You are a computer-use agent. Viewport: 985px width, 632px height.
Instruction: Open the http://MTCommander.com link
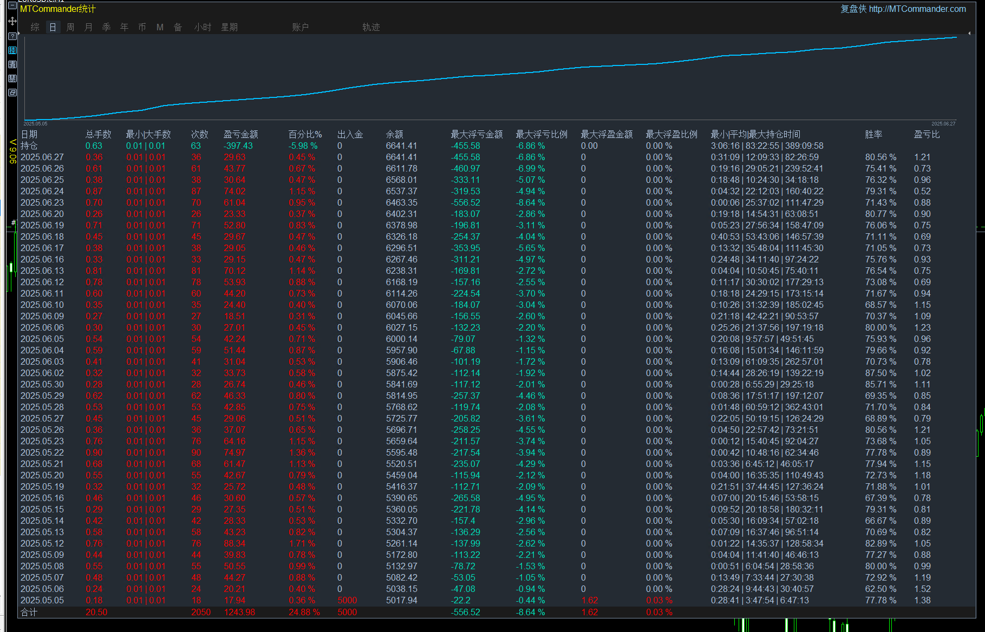[917, 9]
